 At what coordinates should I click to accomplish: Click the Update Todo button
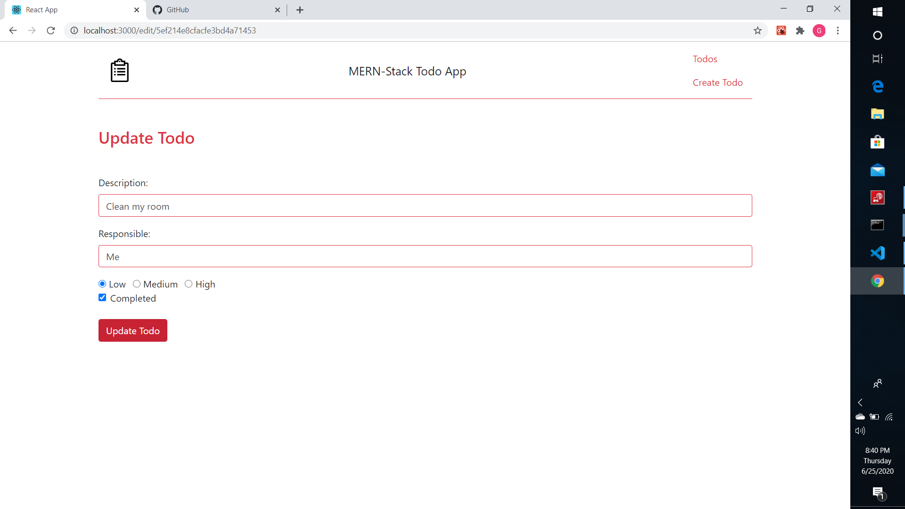132,330
